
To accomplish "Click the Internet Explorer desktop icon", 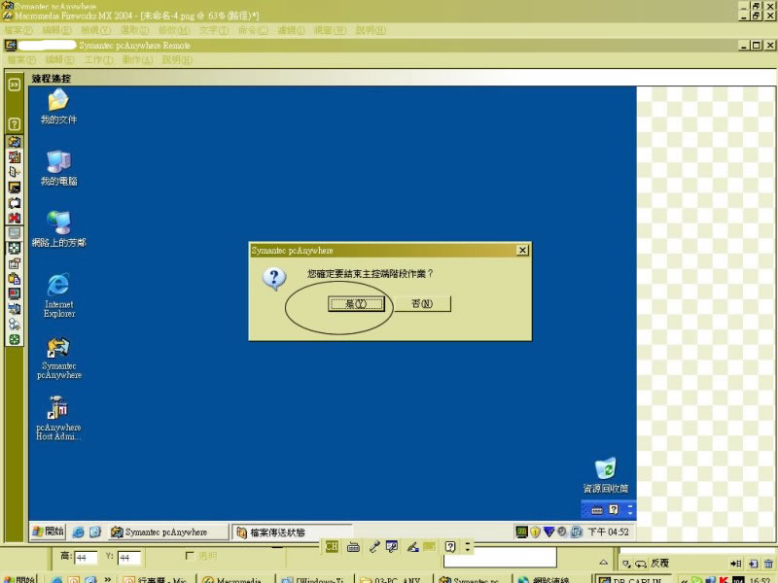I will point(58,286).
